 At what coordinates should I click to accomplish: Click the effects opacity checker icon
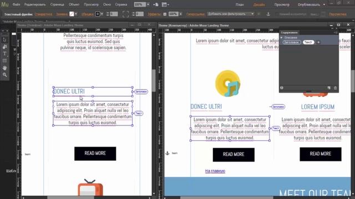point(165,14)
